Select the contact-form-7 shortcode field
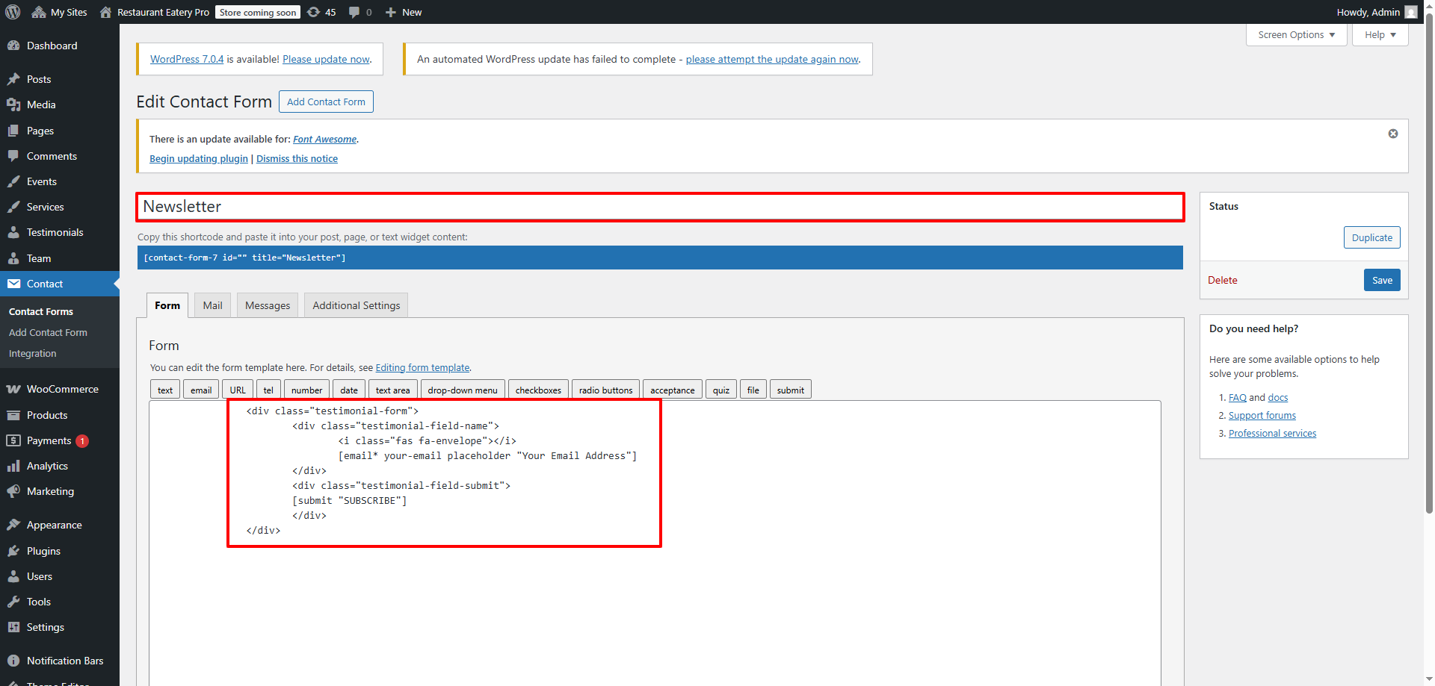Viewport: 1435px width, 686px height. point(660,258)
